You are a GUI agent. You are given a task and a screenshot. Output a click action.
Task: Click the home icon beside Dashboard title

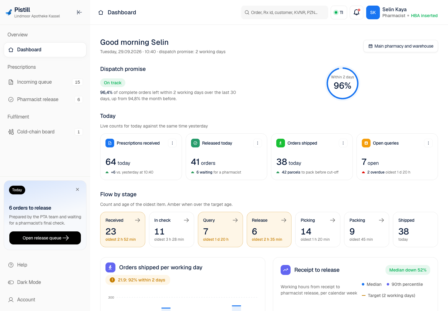click(101, 12)
